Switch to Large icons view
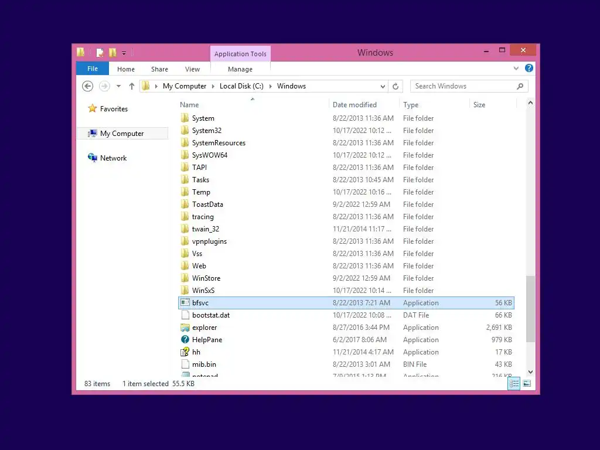The height and width of the screenshot is (450, 600). [x=527, y=383]
